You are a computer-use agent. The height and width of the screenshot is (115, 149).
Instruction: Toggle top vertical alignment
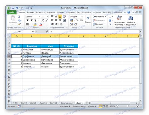[x=52, y=17]
